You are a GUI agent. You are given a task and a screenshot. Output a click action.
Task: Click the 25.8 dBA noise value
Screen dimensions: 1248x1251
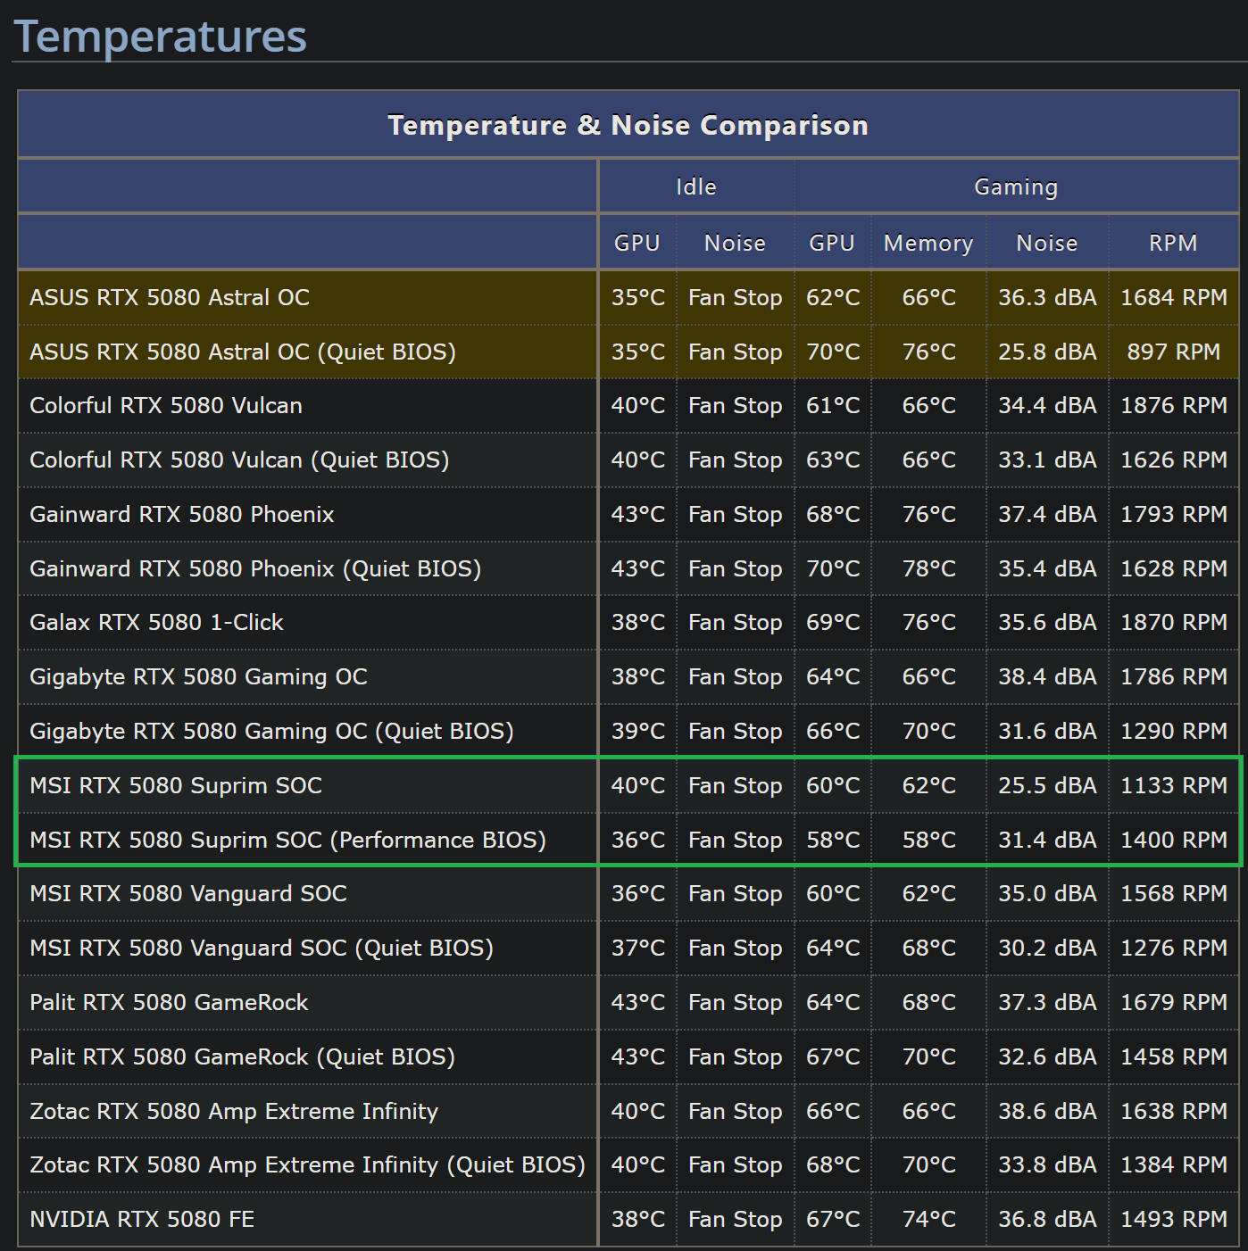point(1047,352)
